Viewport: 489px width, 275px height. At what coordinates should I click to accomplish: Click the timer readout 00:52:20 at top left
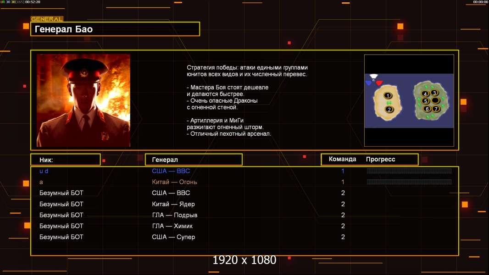click(33, 2)
